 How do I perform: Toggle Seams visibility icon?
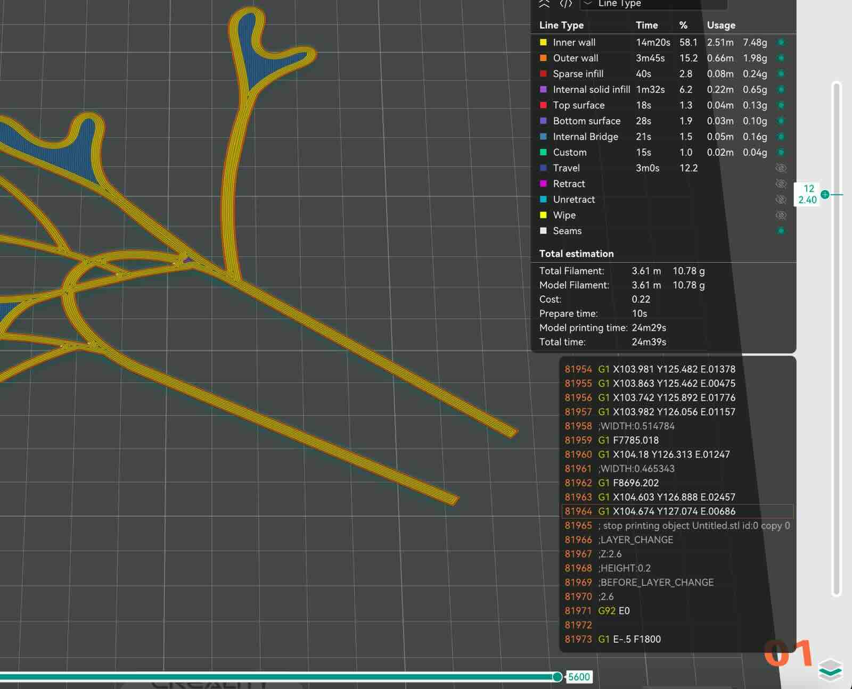(x=781, y=231)
